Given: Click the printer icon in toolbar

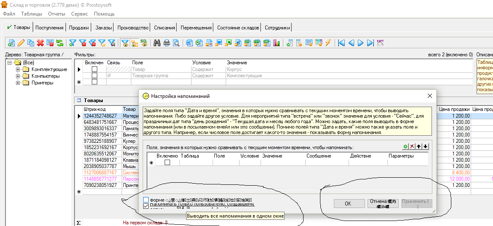Looking at the screenshot, I should [166, 43].
